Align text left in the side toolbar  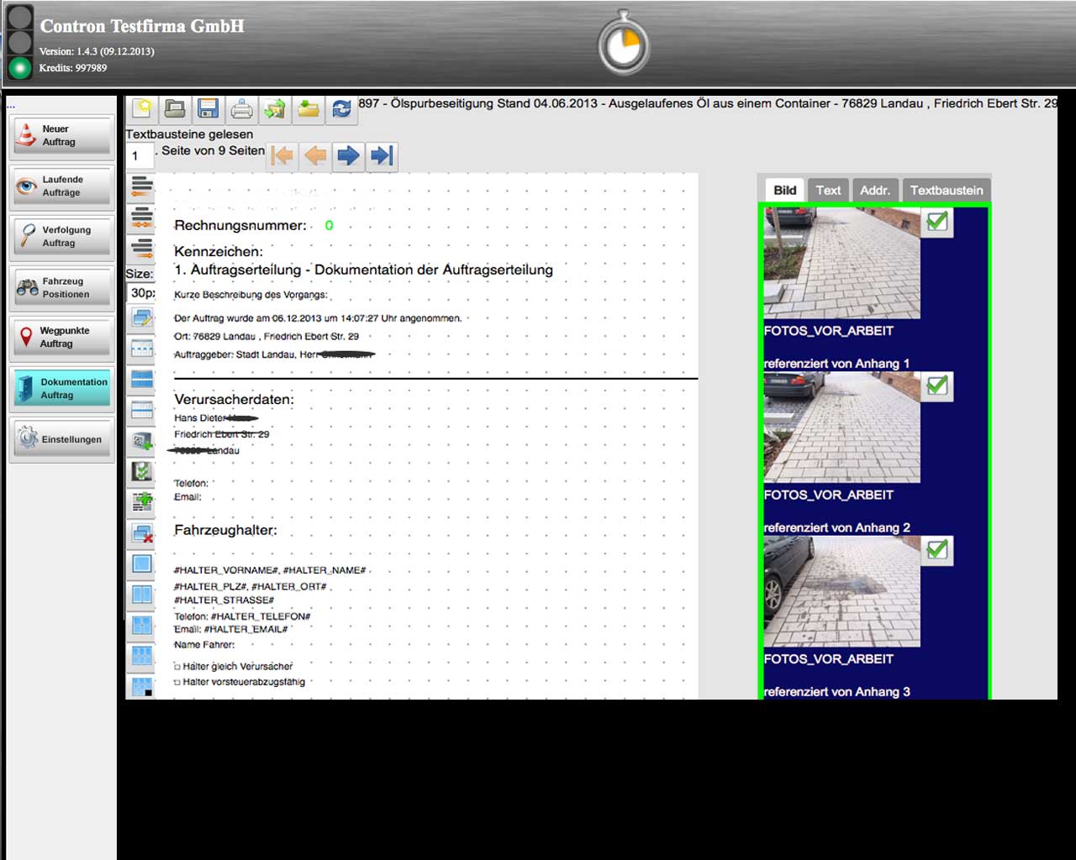142,186
